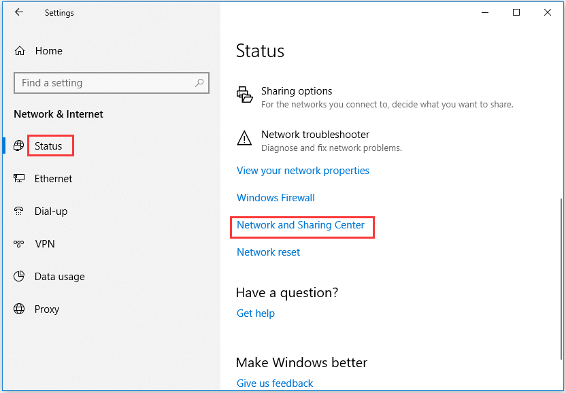
Task: Click 'Make Windows better' heading
Action: [301, 362]
